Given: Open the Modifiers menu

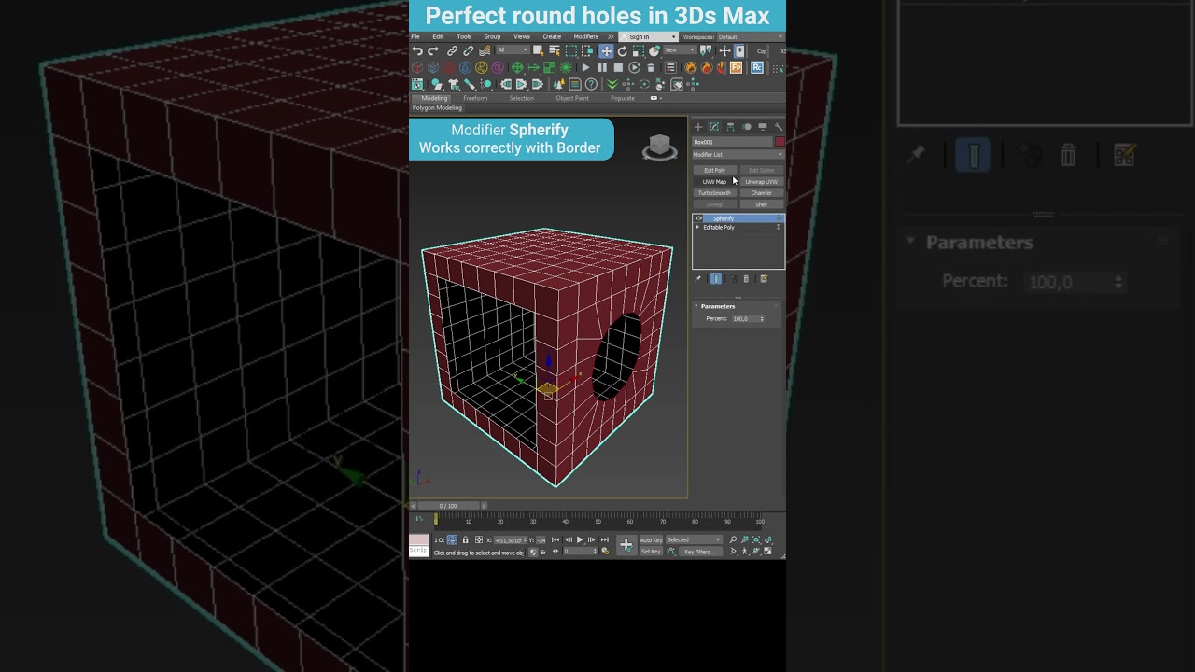Looking at the screenshot, I should point(585,37).
